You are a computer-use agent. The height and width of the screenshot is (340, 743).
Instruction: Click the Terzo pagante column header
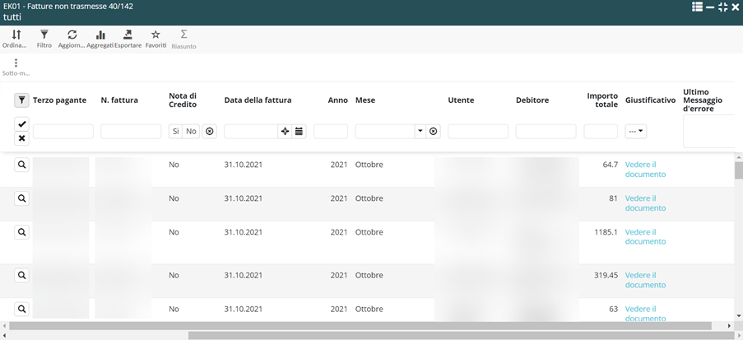coord(59,100)
